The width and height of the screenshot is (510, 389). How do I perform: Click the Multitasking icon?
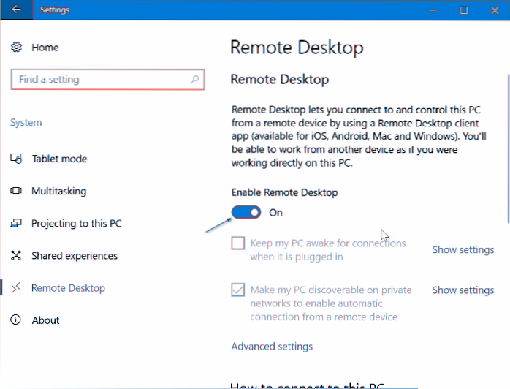tap(17, 191)
